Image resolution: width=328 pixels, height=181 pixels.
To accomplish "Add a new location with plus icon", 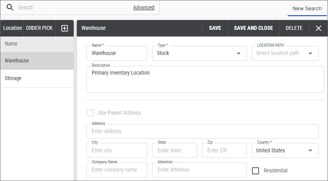I will click(65, 28).
